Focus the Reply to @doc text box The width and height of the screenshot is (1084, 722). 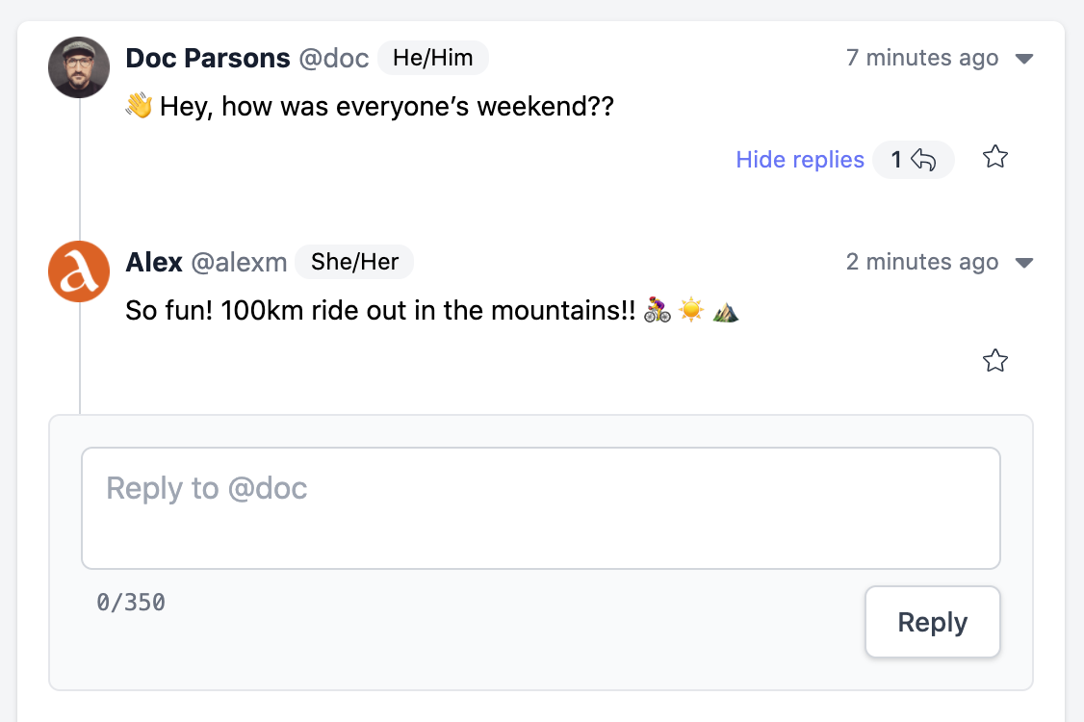(541, 507)
